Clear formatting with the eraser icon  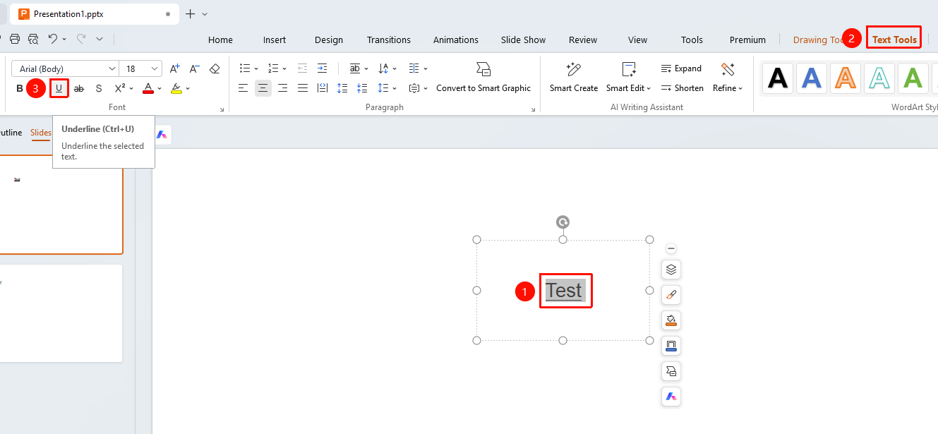(215, 68)
